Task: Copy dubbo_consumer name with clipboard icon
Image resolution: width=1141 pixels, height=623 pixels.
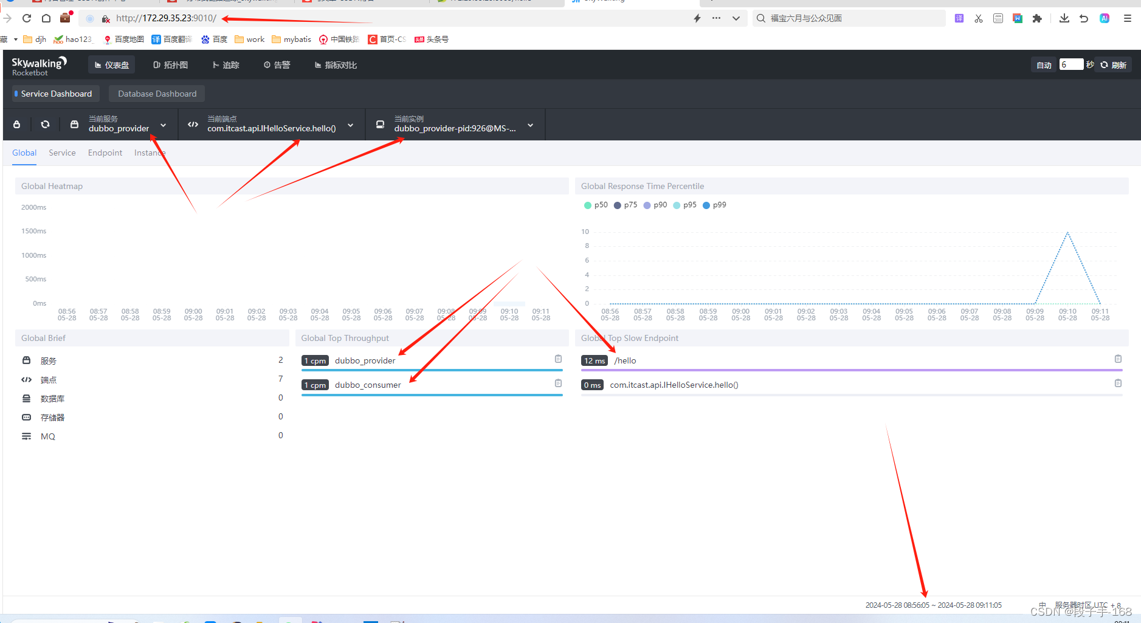Action: pos(558,383)
